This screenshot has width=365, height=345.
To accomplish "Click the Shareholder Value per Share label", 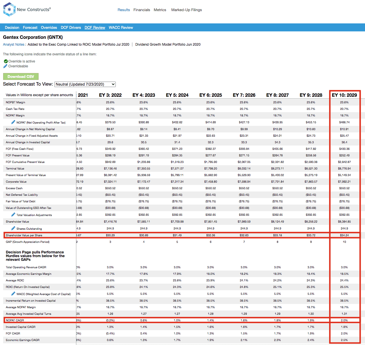I will pyautogui.click(x=24, y=235).
